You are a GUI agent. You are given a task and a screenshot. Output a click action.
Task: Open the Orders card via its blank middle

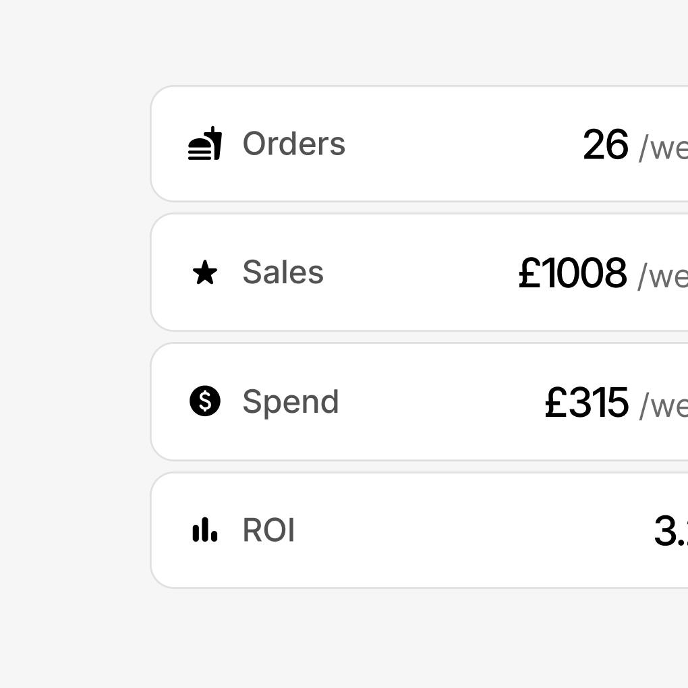click(459, 144)
